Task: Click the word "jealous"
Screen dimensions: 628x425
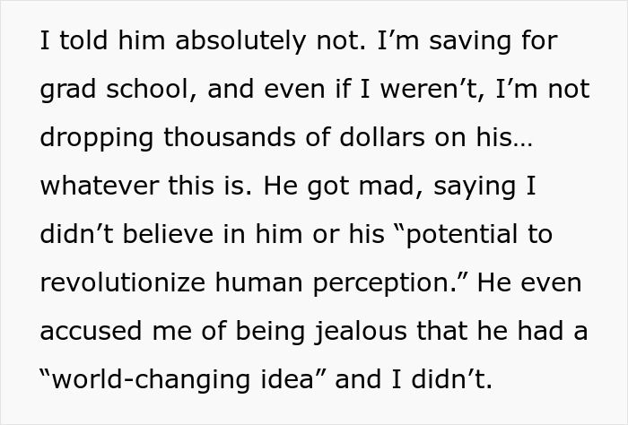Action: [x=361, y=332]
